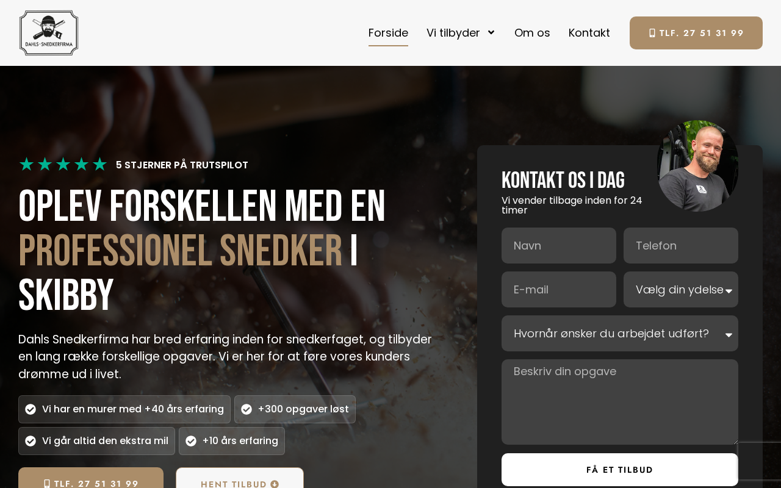This screenshot has width=781, height=488.
Task: Click the 'Beskriv din opgave' text area
Action: [x=620, y=402]
